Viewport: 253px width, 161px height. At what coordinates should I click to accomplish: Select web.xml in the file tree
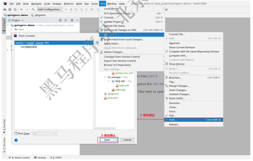124,86
